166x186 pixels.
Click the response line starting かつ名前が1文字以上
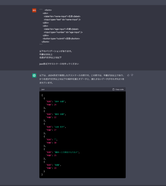coord(82,79)
